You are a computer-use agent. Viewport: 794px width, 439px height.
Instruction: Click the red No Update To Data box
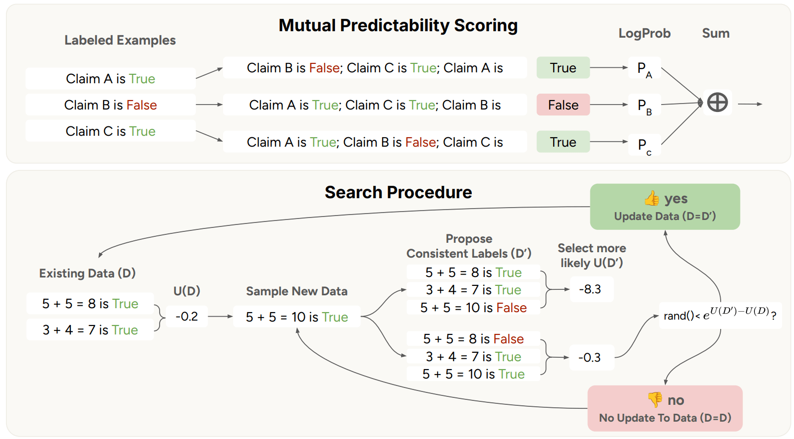(x=665, y=409)
